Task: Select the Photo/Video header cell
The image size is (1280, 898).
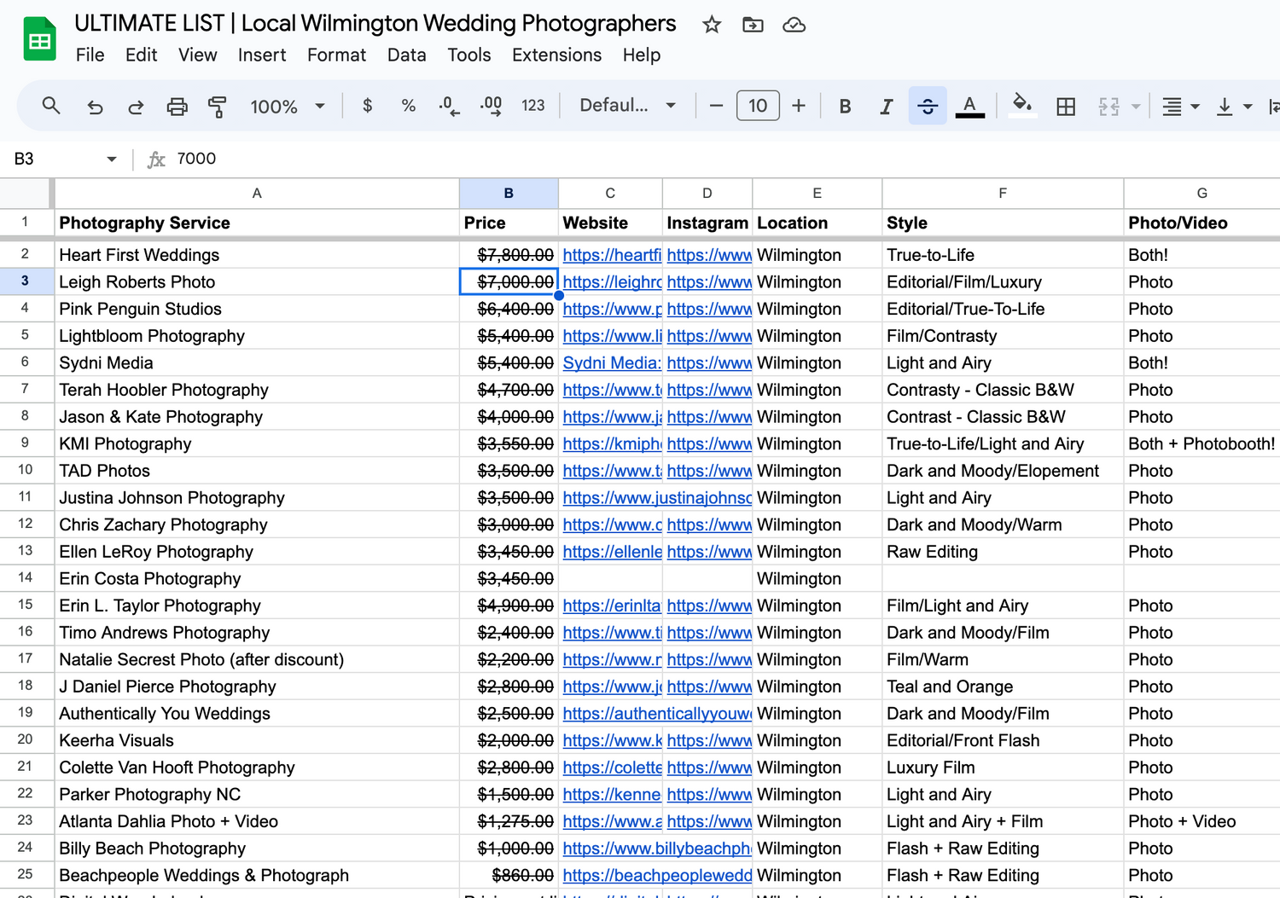Action: (x=1201, y=223)
